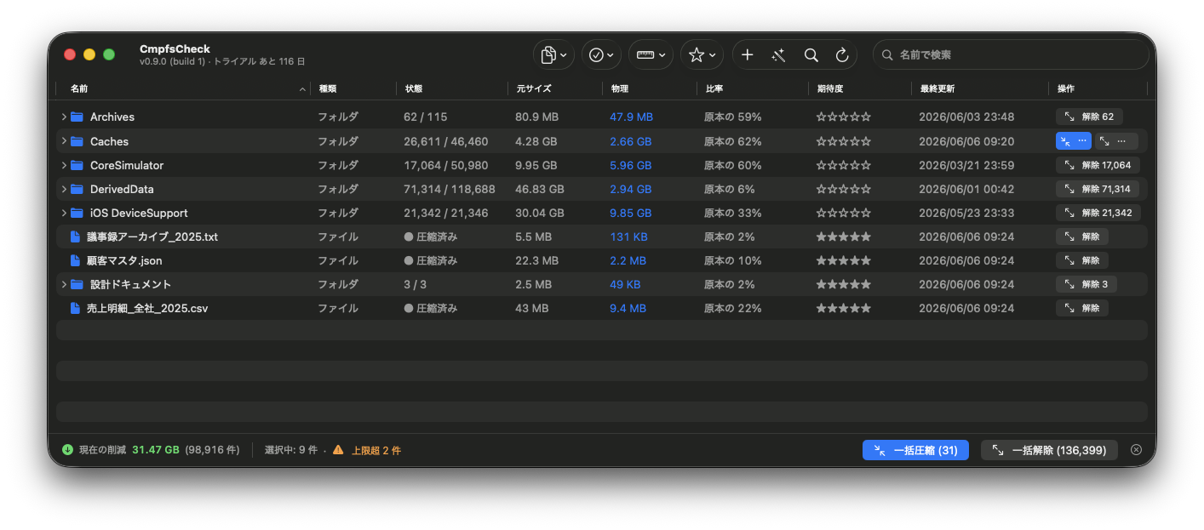Click the gray decompress button in Caches row
This screenshot has width=1204, height=530.
pyautogui.click(x=1115, y=141)
